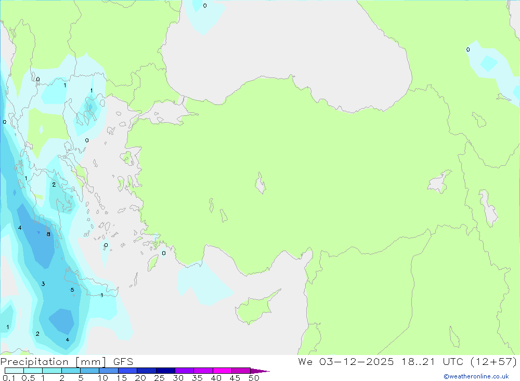Select the 35–40 mm purple legend swatch
The width and height of the screenshot is (520, 381).
click(x=203, y=371)
